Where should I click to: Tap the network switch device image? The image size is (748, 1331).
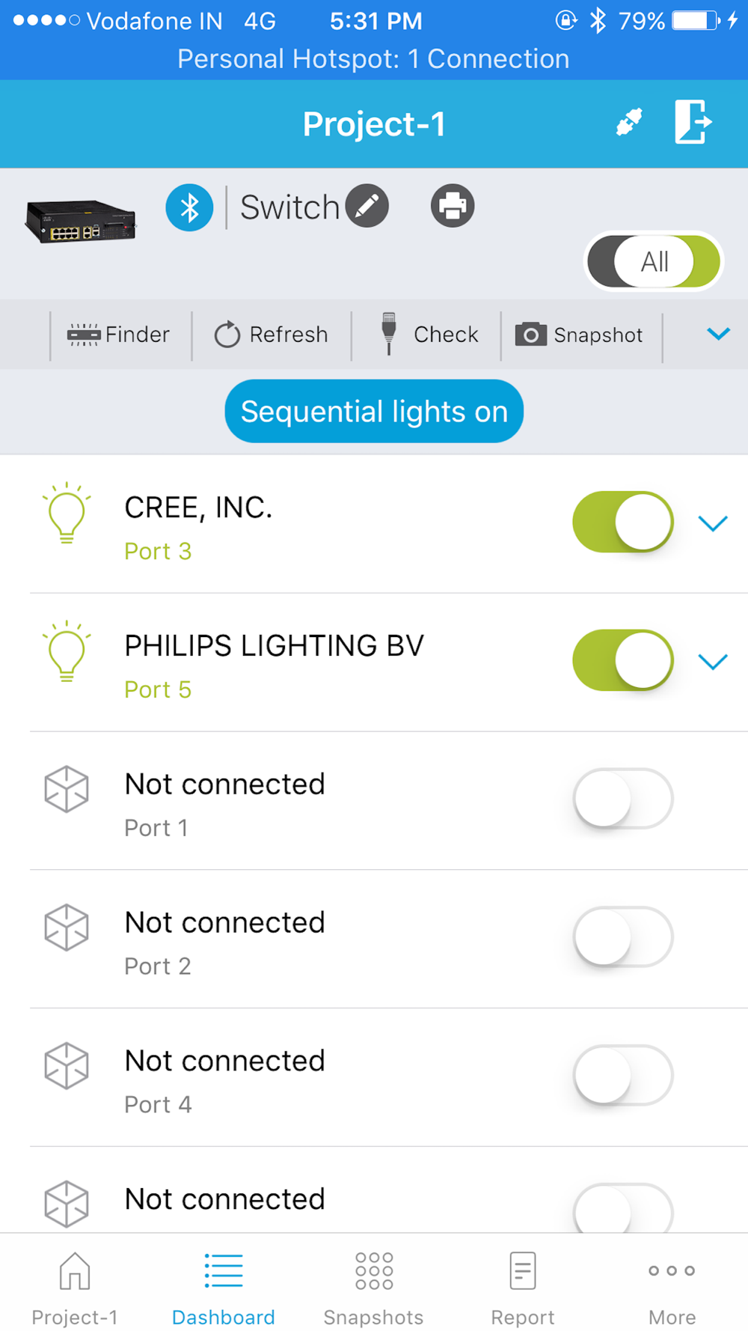pyautogui.click(x=81, y=222)
